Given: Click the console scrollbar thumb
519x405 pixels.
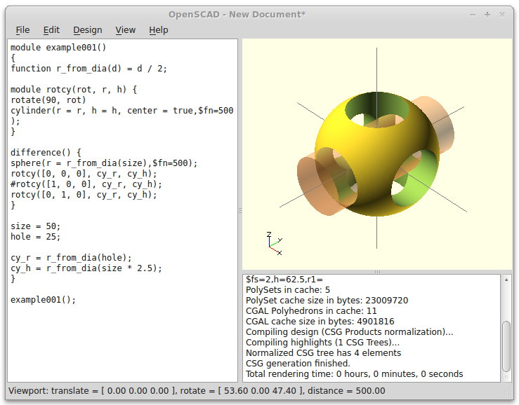Looking at the screenshot, I should pyautogui.click(x=507, y=347).
